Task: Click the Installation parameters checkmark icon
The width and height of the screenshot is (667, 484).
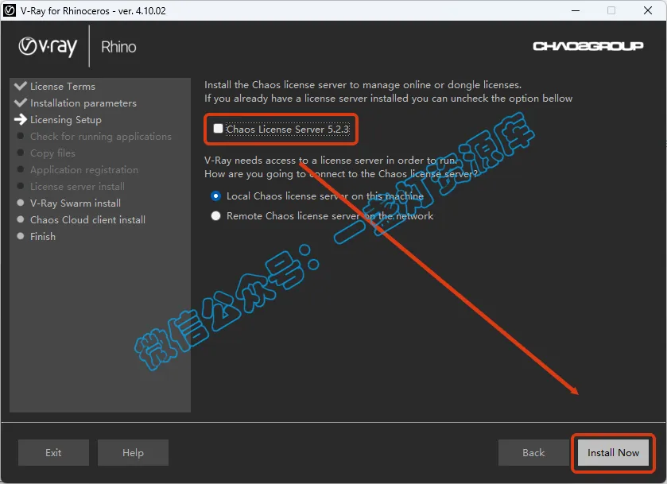Action: coord(21,103)
